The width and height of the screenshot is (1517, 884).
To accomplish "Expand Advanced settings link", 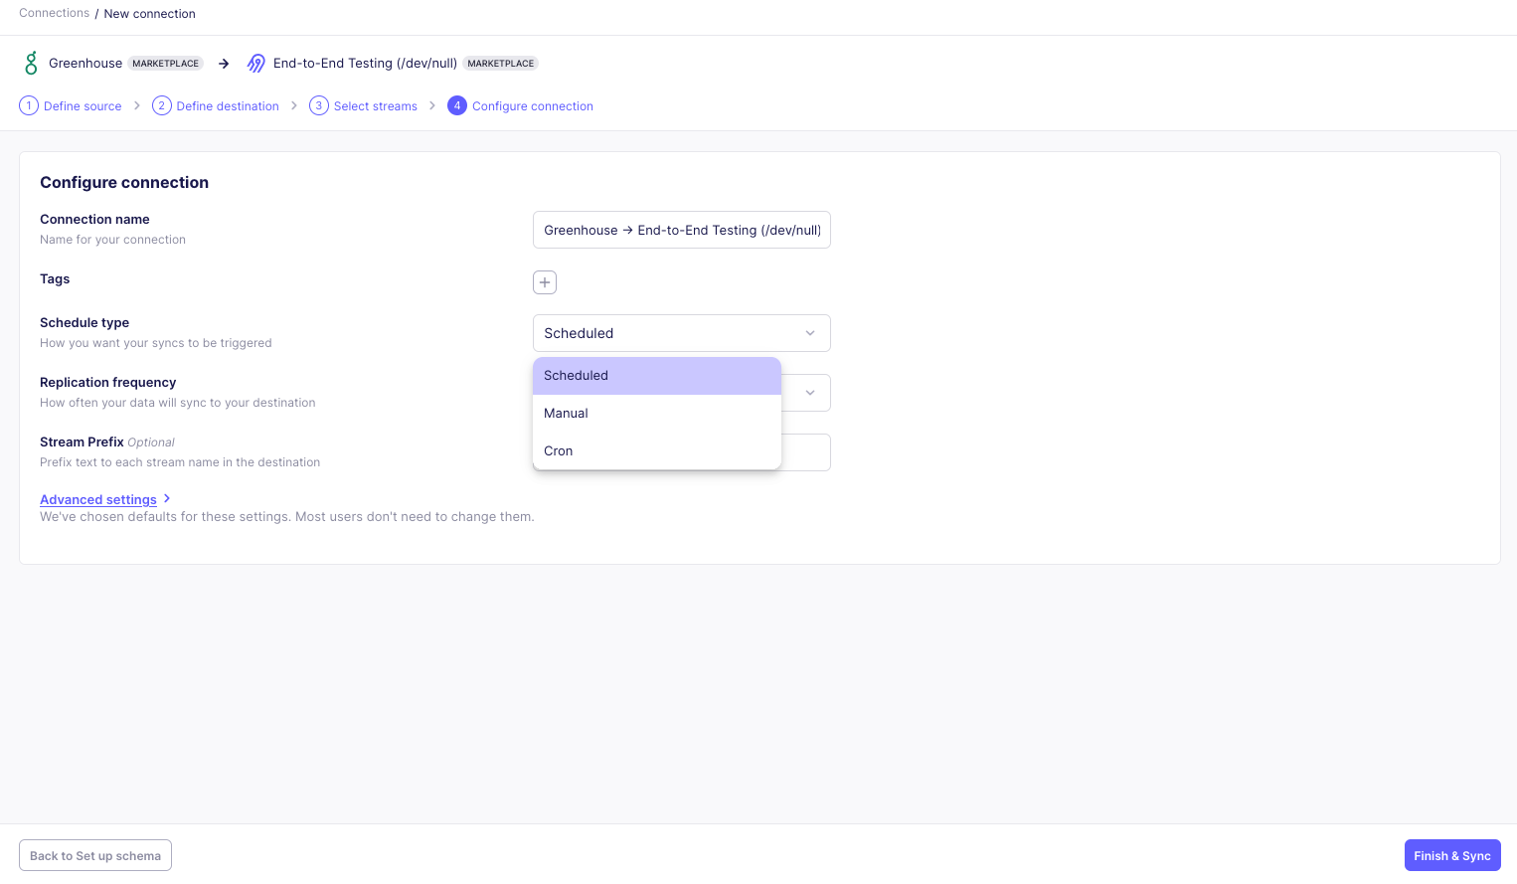I will [98, 499].
